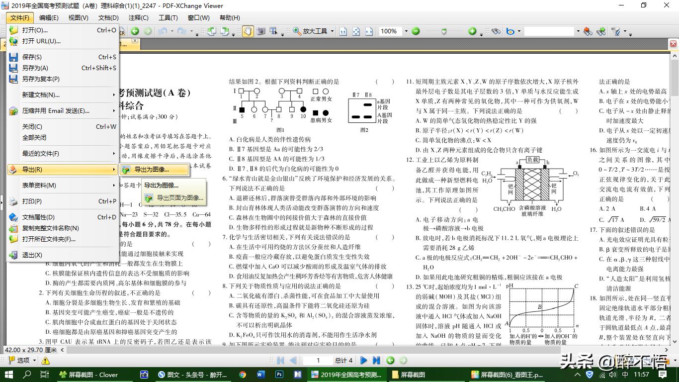This screenshot has width=679, height=382.
Task: Jump to last page button
Action: (x=376, y=360)
